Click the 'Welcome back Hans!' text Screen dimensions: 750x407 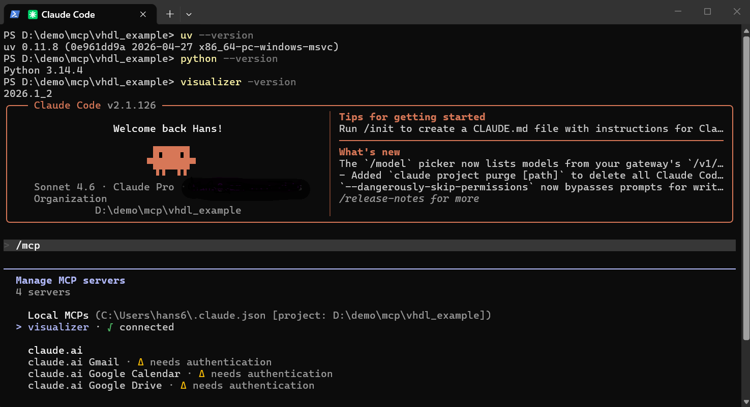point(168,128)
